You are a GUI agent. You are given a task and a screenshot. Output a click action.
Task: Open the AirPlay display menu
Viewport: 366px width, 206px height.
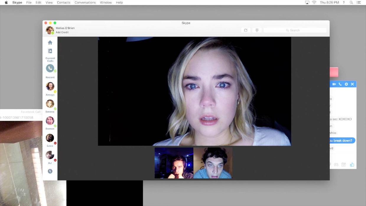pos(307,2)
